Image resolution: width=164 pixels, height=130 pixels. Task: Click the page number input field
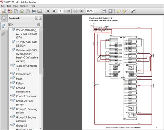click(61, 11)
